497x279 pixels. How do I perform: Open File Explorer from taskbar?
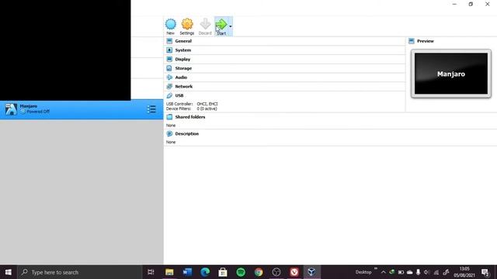tap(169, 272)
